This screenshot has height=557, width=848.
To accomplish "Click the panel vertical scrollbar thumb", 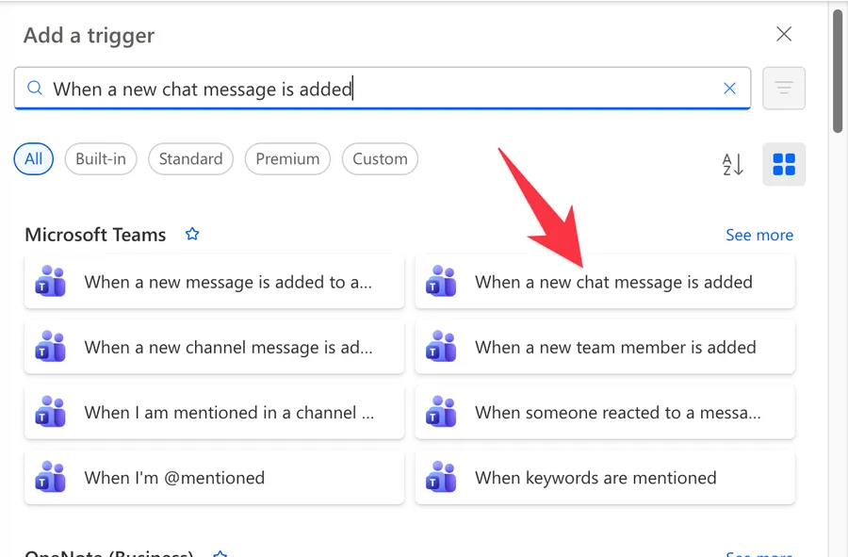I will click(x=838, y=71).
